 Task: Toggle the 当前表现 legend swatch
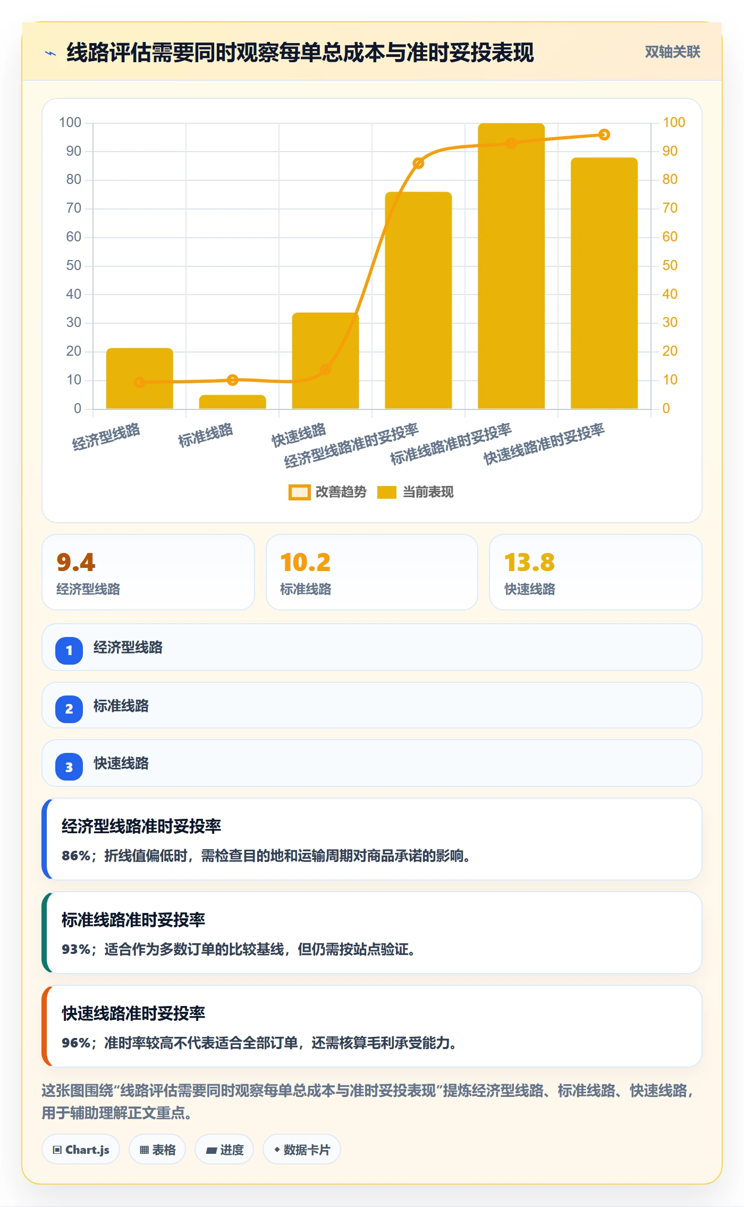click(x=387, y=492)
